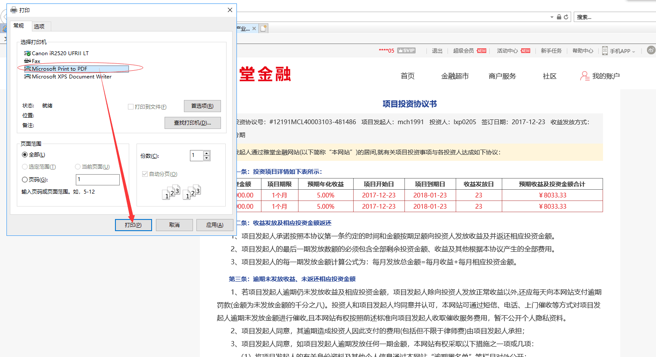Select Microsoft XPS Document Writer printer
This screenshot has height=357, width=656.
click(x=71, y=77)
